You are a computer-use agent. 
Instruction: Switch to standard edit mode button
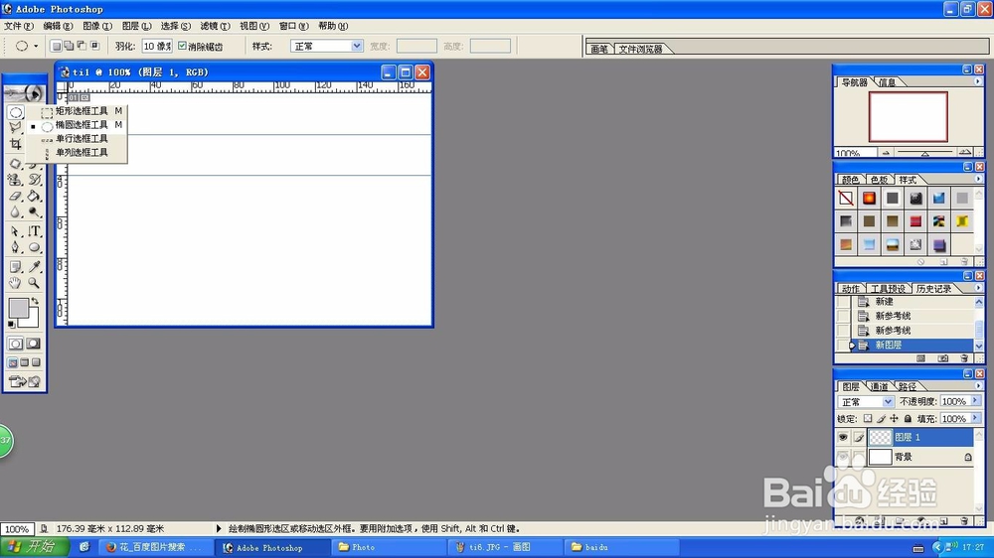pyautogui.click(x=15, y=344)
